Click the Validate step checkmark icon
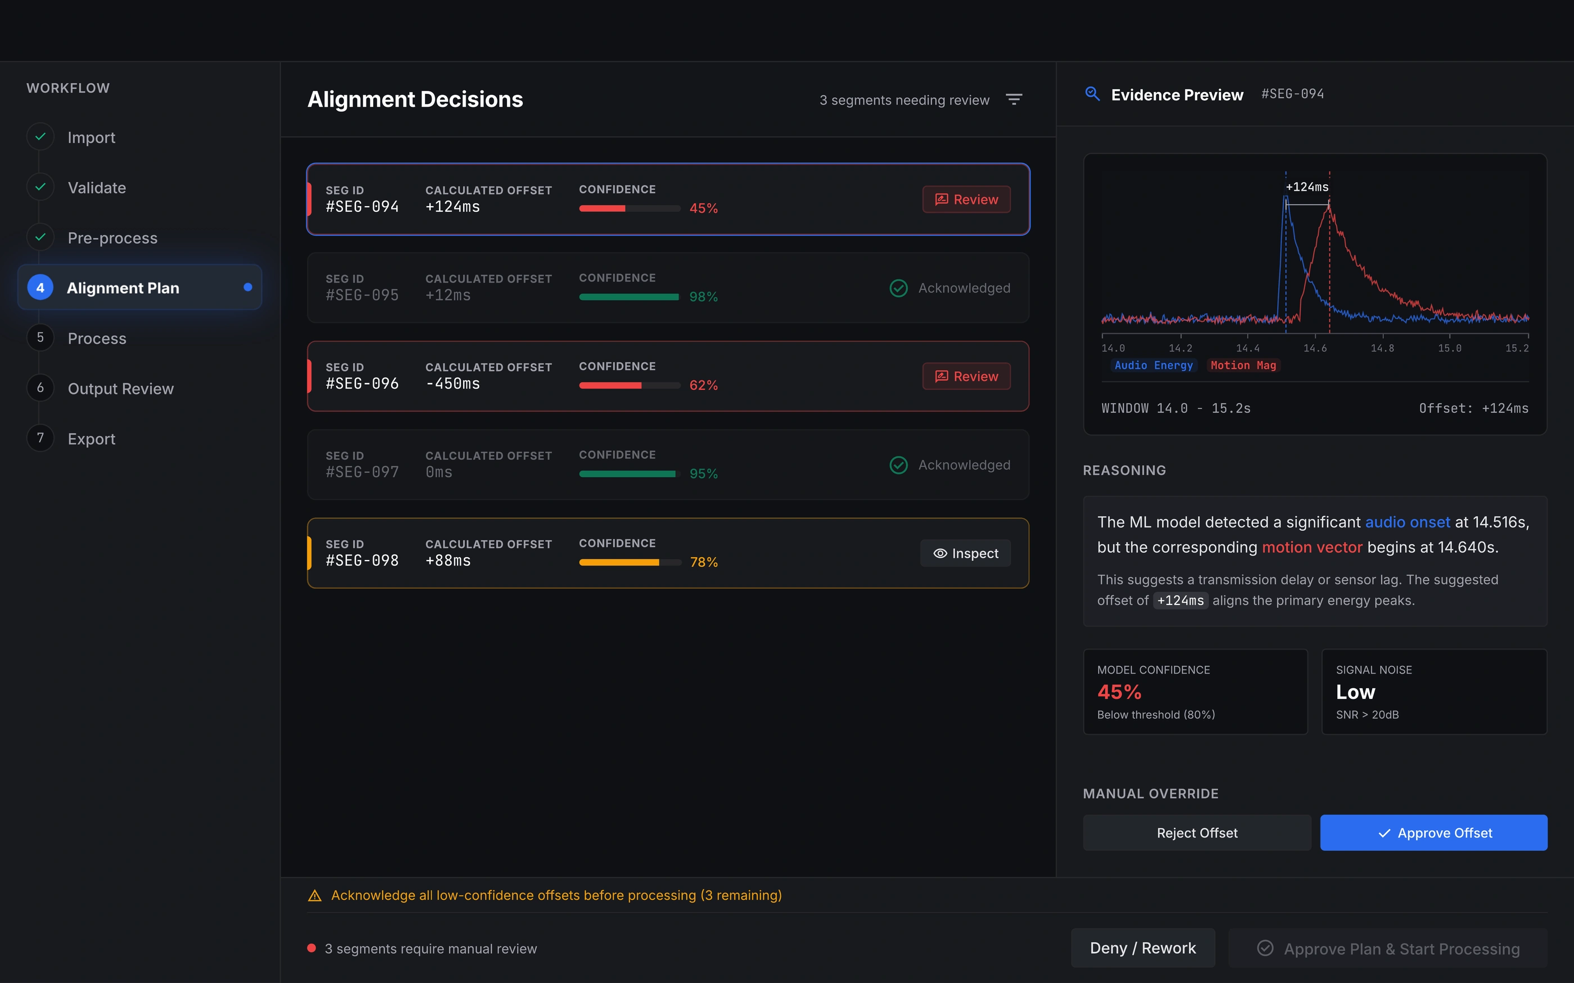 click(x=40, y=187)
